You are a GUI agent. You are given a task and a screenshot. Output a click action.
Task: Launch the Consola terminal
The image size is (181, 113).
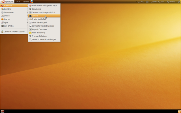tap(44, 16)
